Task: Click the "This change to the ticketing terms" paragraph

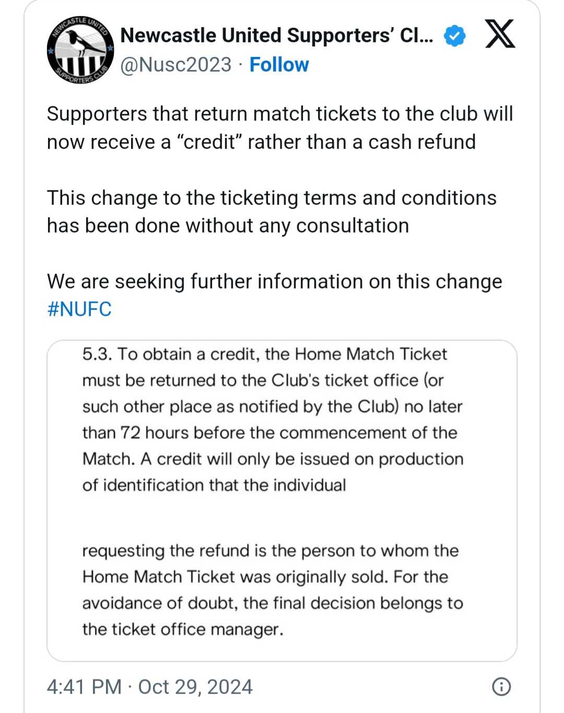Action: [272, 212]
